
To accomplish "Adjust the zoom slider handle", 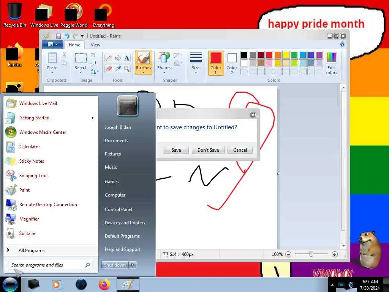I will pyautogui.click(x=311, y=254).
